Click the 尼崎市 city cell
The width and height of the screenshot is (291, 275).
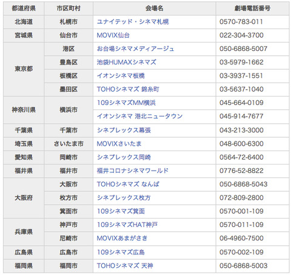click(x=69, y=239)
